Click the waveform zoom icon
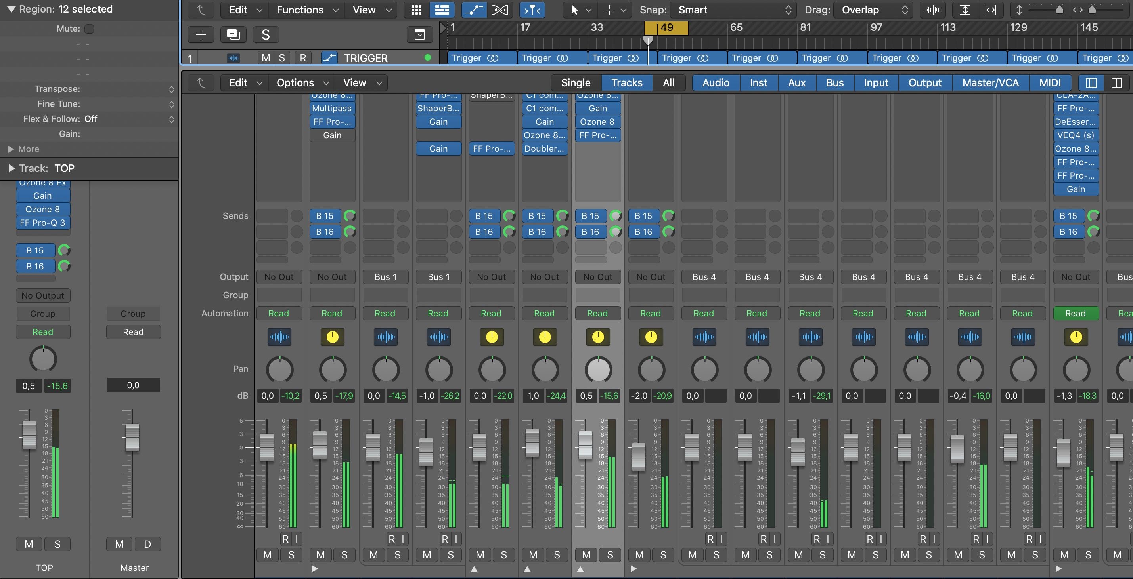This screenshot has height=579, width=1133. tap(932, 10)
